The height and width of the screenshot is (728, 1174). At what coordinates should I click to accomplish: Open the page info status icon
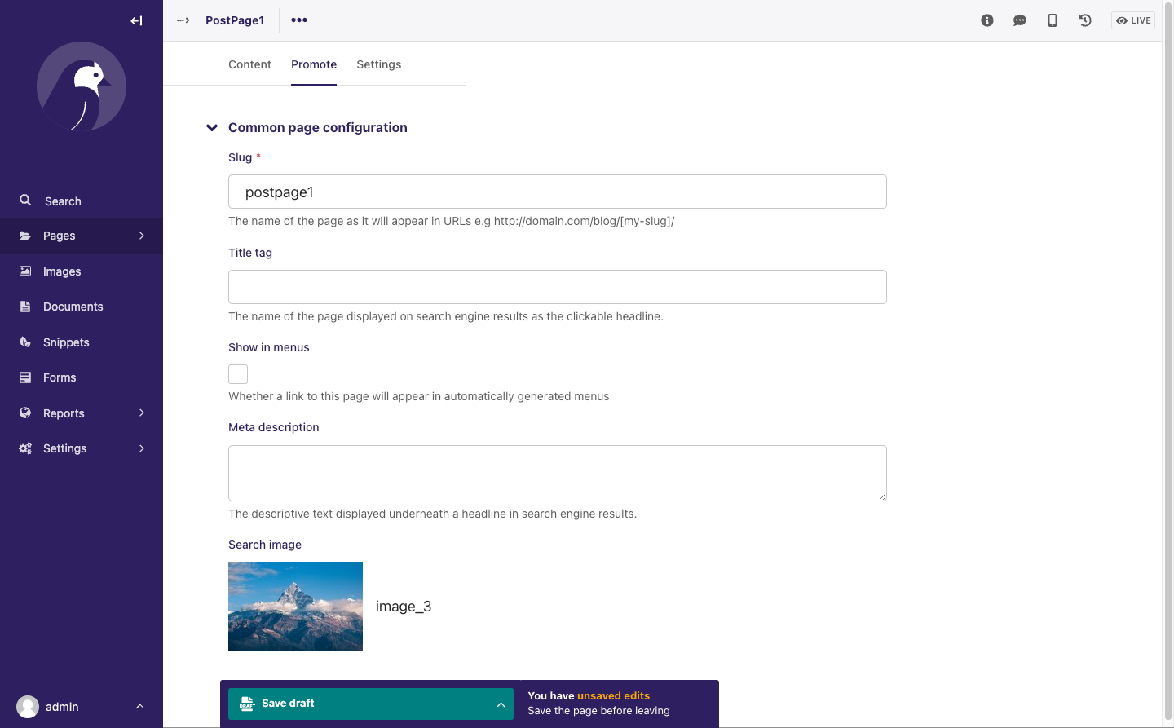(987, 20)
